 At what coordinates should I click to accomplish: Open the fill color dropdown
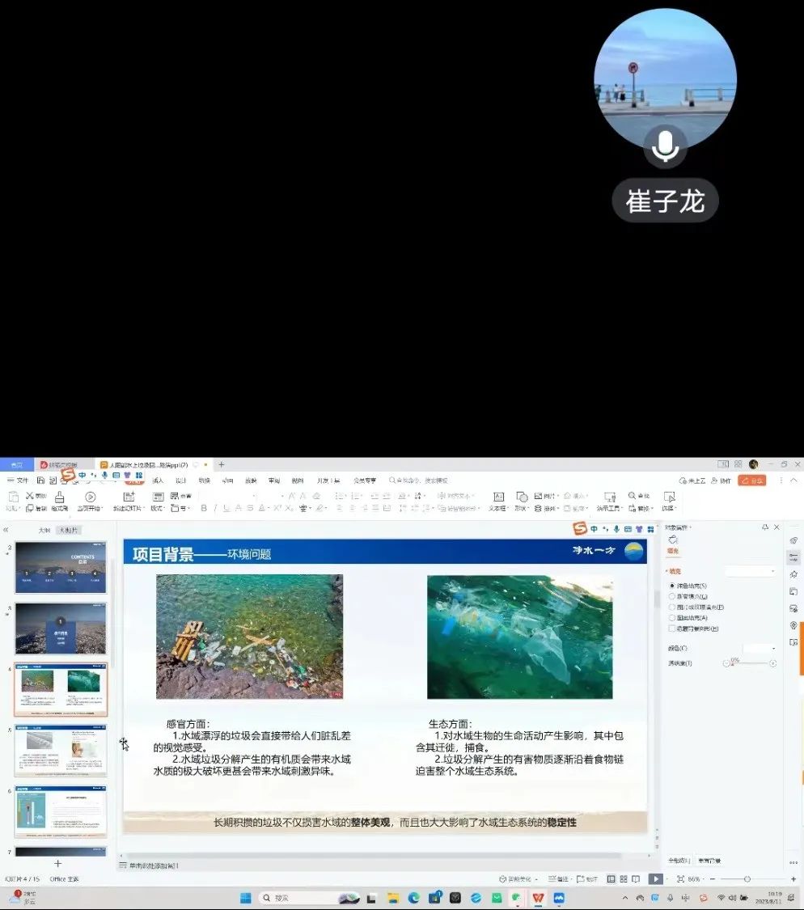760,649
